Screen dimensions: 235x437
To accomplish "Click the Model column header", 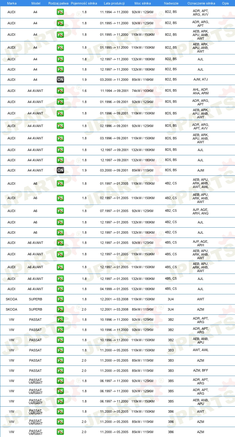I will [x=36, y=3].
